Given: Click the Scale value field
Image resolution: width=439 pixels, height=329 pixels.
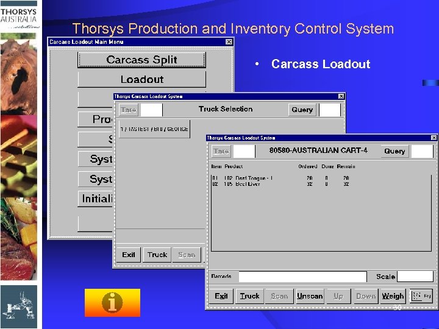Looking at the screenshot, I should [415, 277].
